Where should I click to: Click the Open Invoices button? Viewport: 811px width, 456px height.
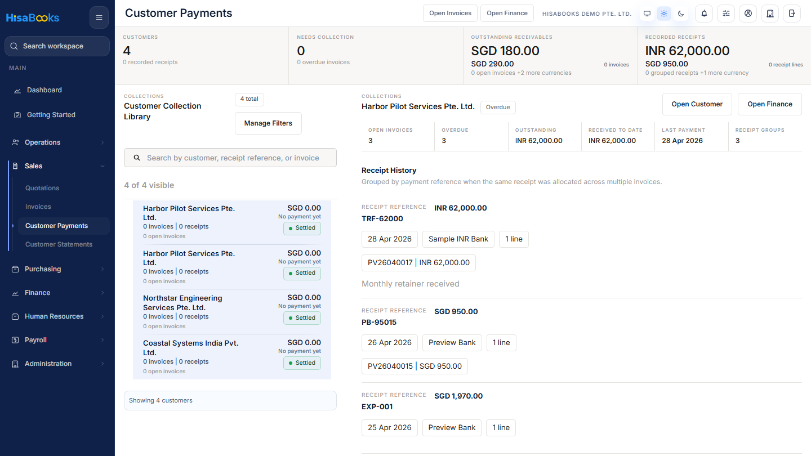tap(451, 14)
